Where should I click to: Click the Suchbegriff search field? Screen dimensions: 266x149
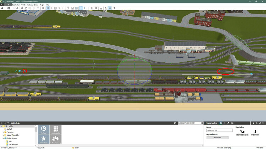click(190, 123)
